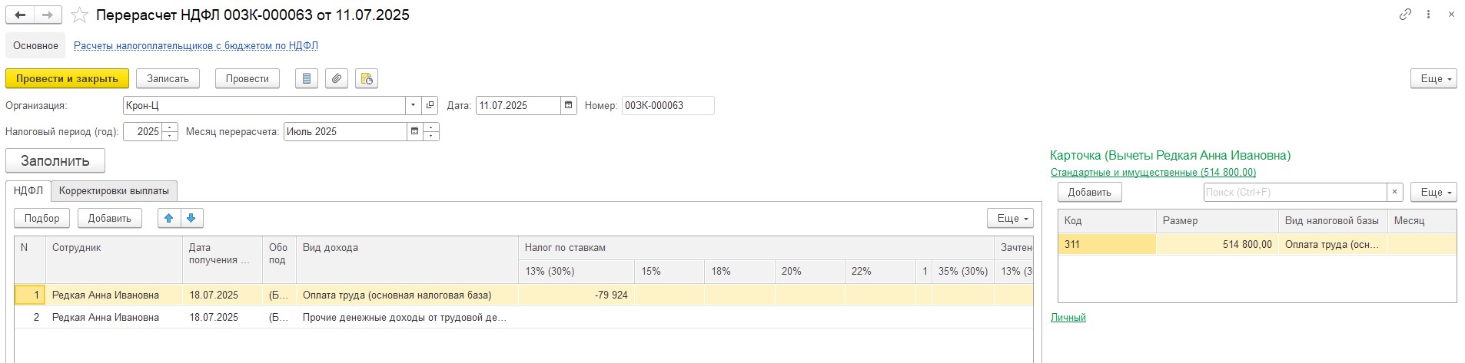Move row up with blue arrow
The width and height of the screenshot is (1465, 363).
(x=169, y=218)
